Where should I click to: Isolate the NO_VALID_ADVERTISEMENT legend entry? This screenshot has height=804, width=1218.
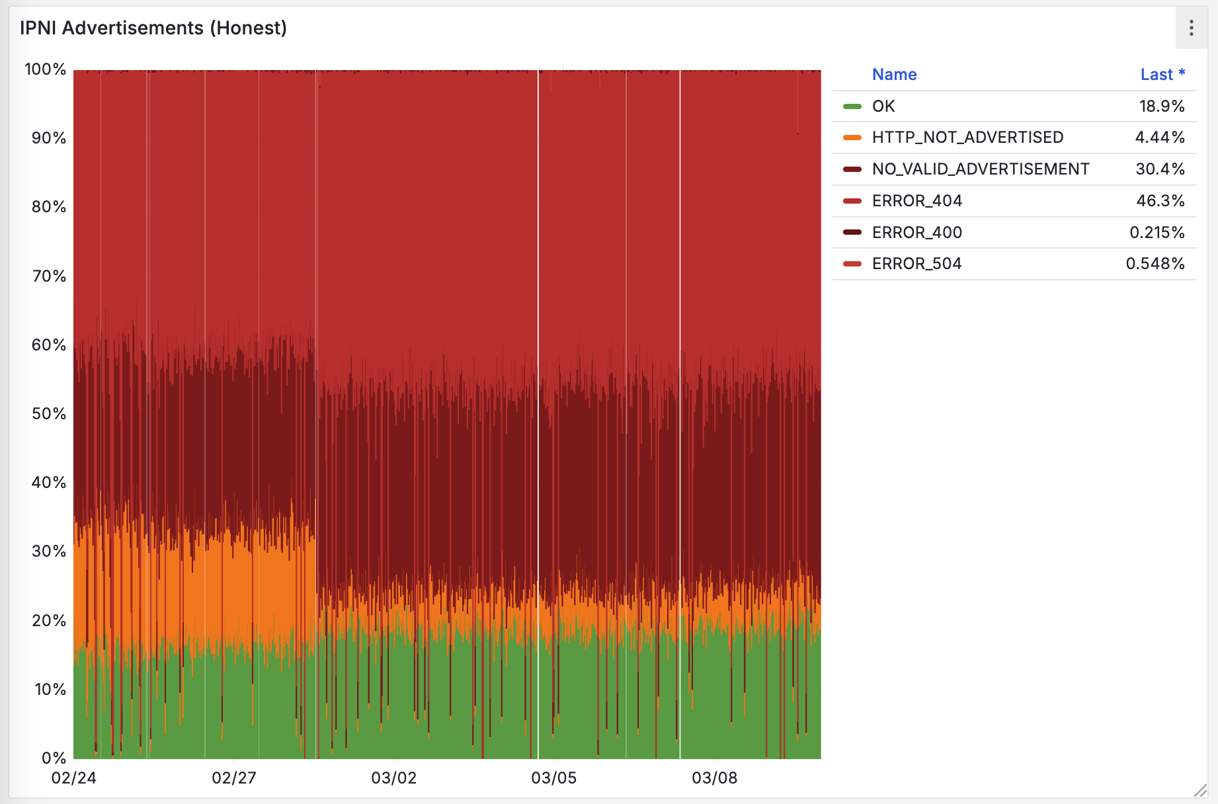980,169
